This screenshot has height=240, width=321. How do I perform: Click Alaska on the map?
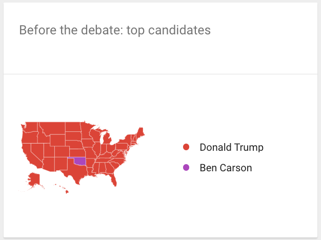pos(34,180)
